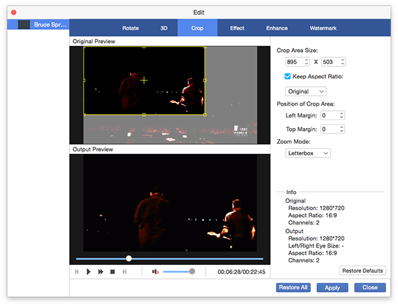398x306 pixels.
Task: Click the playback progress slider knob
Action: (129, 258)
